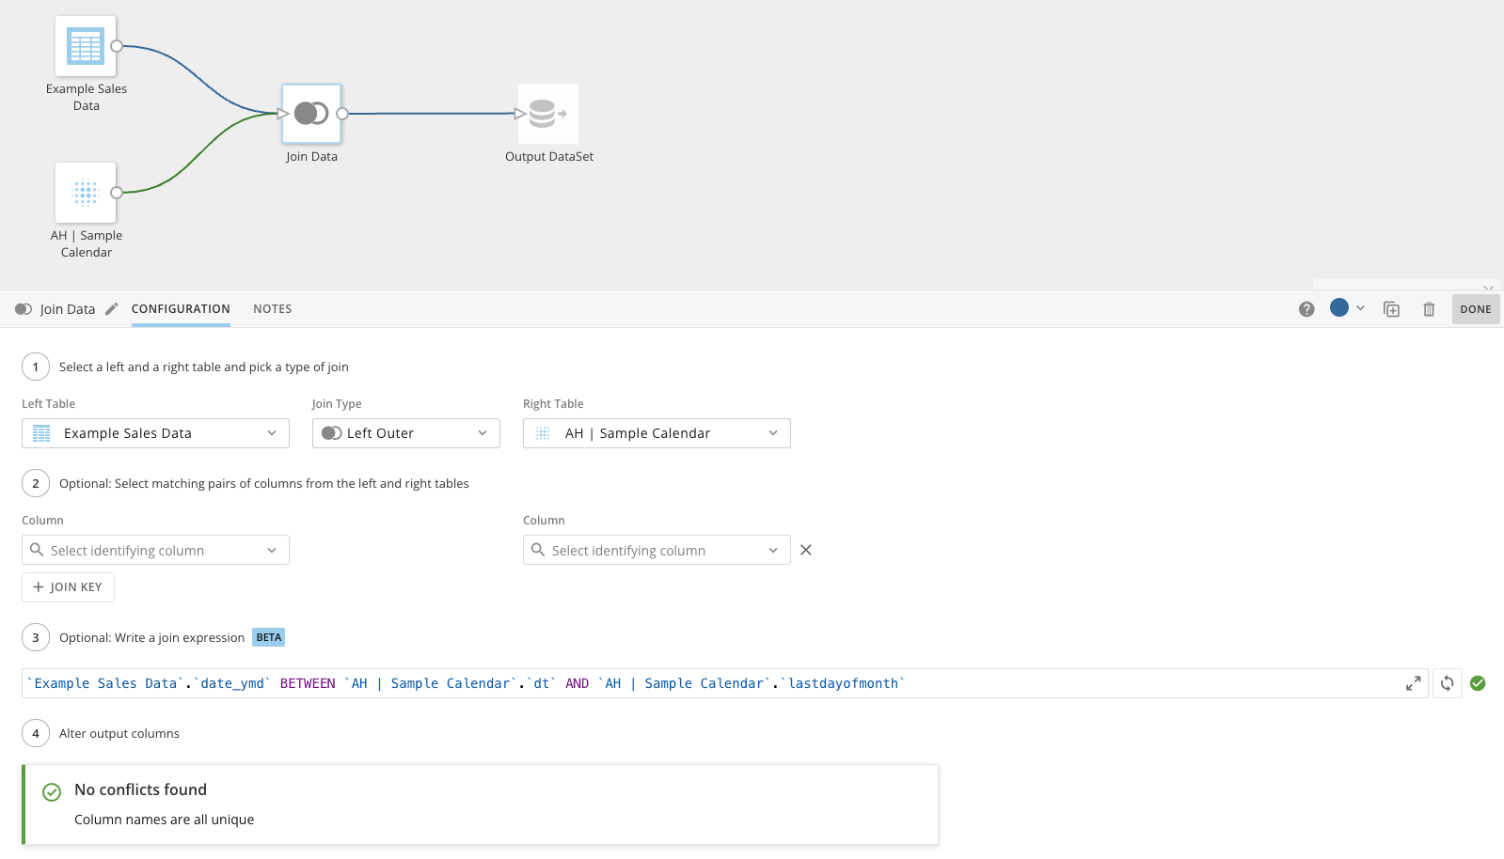Click search icon in left column selector
1504x859 pixels.
tap(37, 550)
